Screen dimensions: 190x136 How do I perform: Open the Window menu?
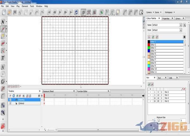click(x=39, y=6)
